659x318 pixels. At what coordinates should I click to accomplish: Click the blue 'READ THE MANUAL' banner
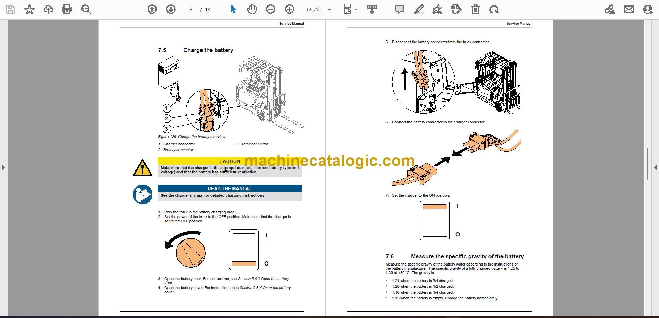[x=230, y=189]
